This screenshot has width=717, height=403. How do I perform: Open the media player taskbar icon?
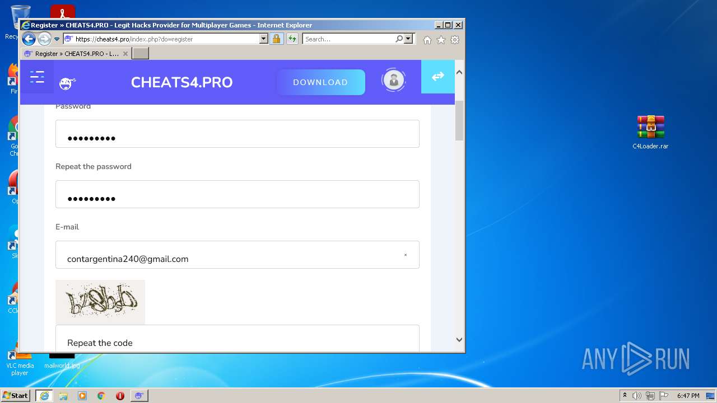coord(82,396)
